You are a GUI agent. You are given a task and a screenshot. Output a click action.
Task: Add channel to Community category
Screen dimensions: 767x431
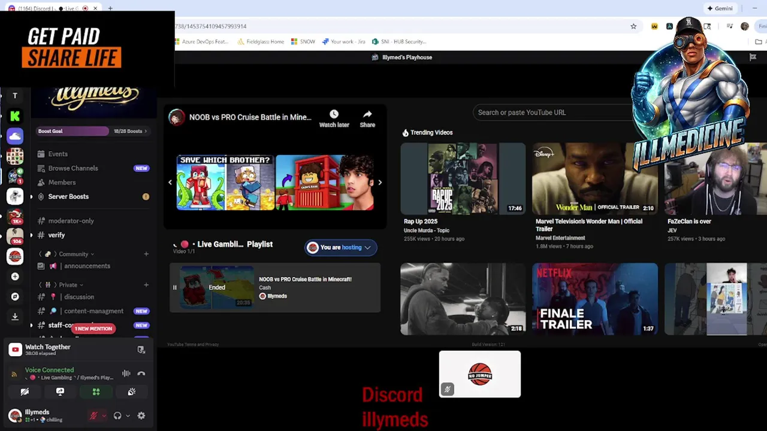[146, 254]
